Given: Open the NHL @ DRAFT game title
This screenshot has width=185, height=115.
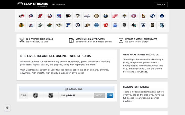Looking at the screenshot, I should (x=68, y=95).
